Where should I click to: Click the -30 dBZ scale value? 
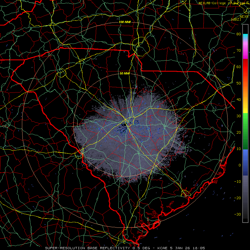pyautogui.click(x=237, y=214)
